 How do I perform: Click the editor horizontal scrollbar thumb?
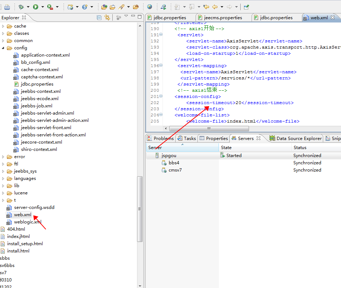(209, 128)
